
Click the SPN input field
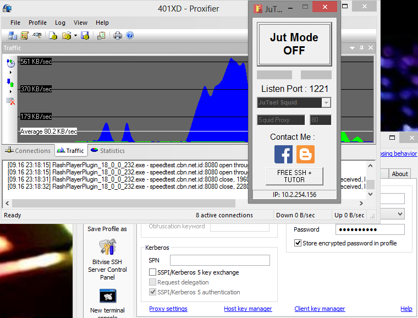click(x=220, y=260)
